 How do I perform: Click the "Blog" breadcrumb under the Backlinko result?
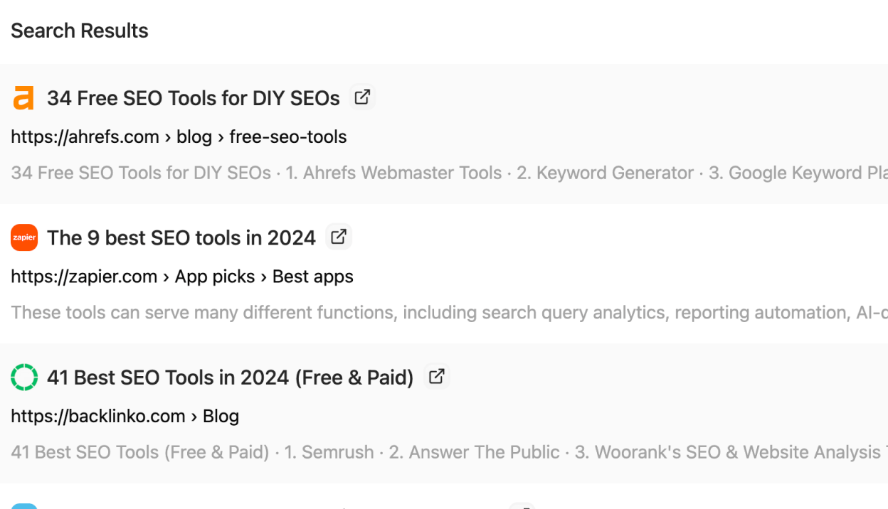221,416
